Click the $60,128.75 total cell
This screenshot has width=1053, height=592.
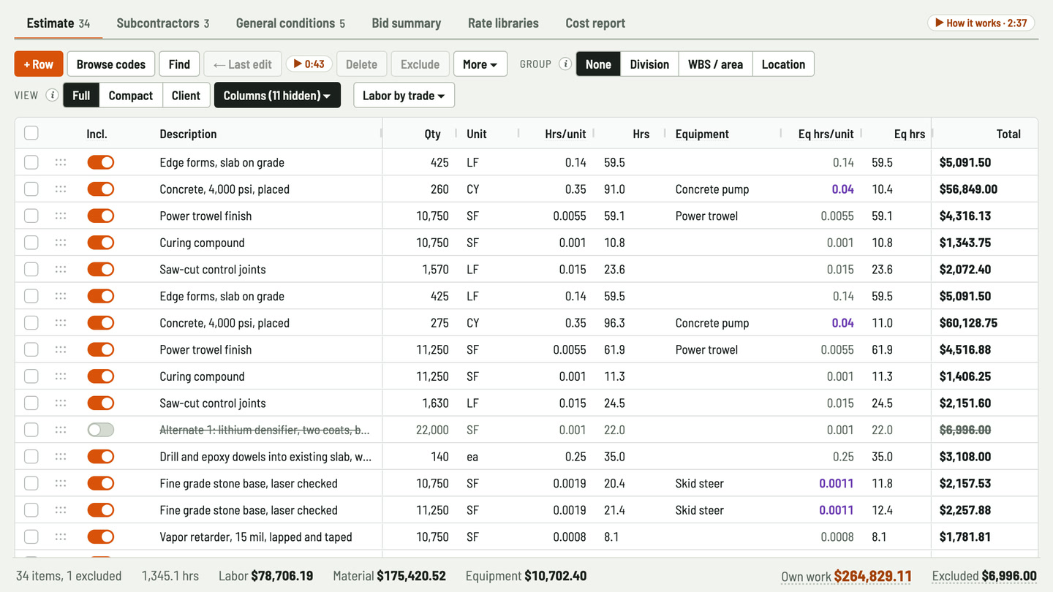coord(968,322)
